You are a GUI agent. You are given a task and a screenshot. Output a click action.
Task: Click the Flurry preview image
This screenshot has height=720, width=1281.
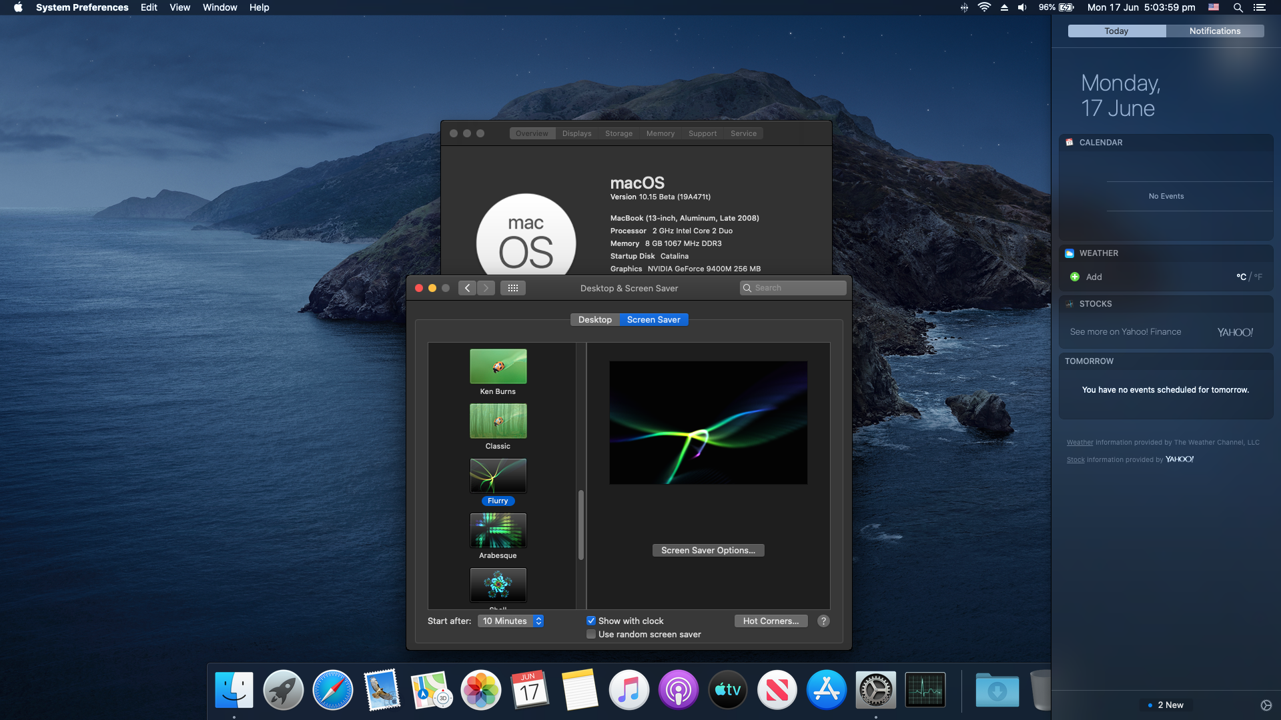(708, 423)
